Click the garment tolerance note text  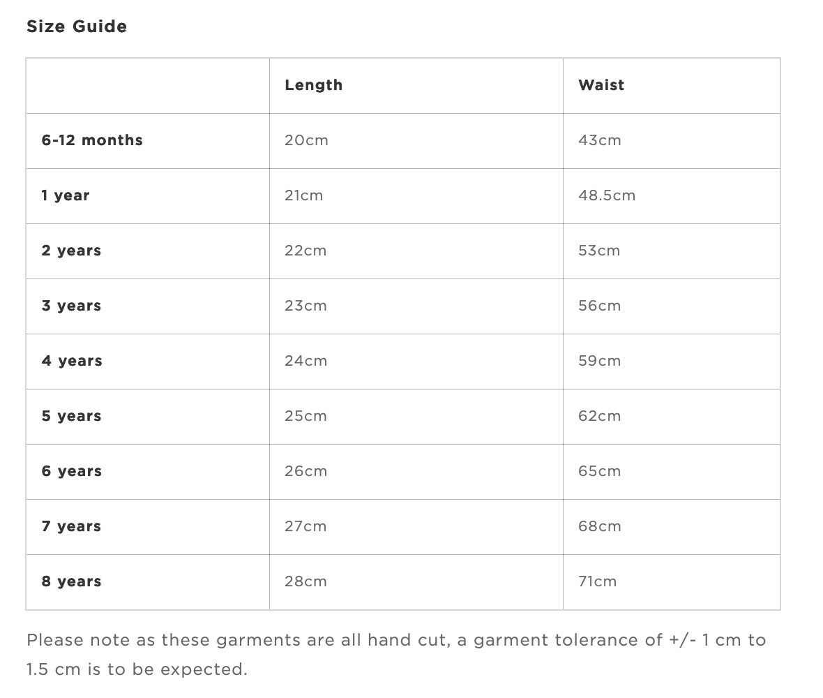[396, 655]
